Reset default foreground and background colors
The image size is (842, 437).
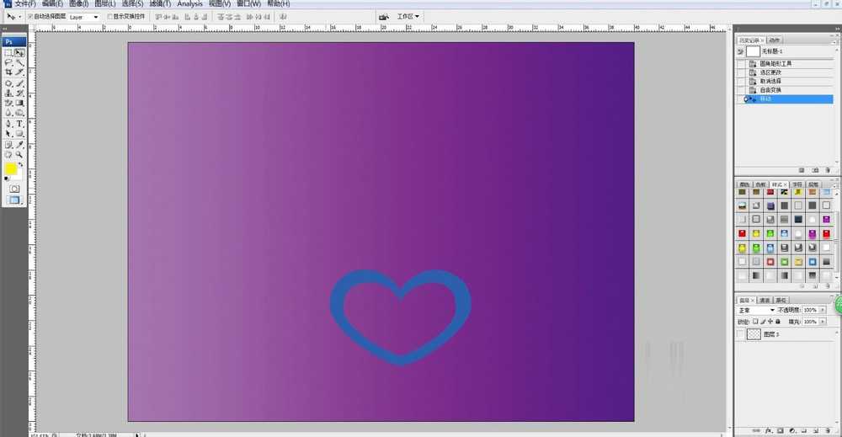pos(7,179)
